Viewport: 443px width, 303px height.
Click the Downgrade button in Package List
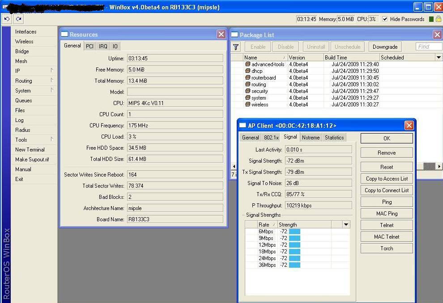(x=385, y=47)
